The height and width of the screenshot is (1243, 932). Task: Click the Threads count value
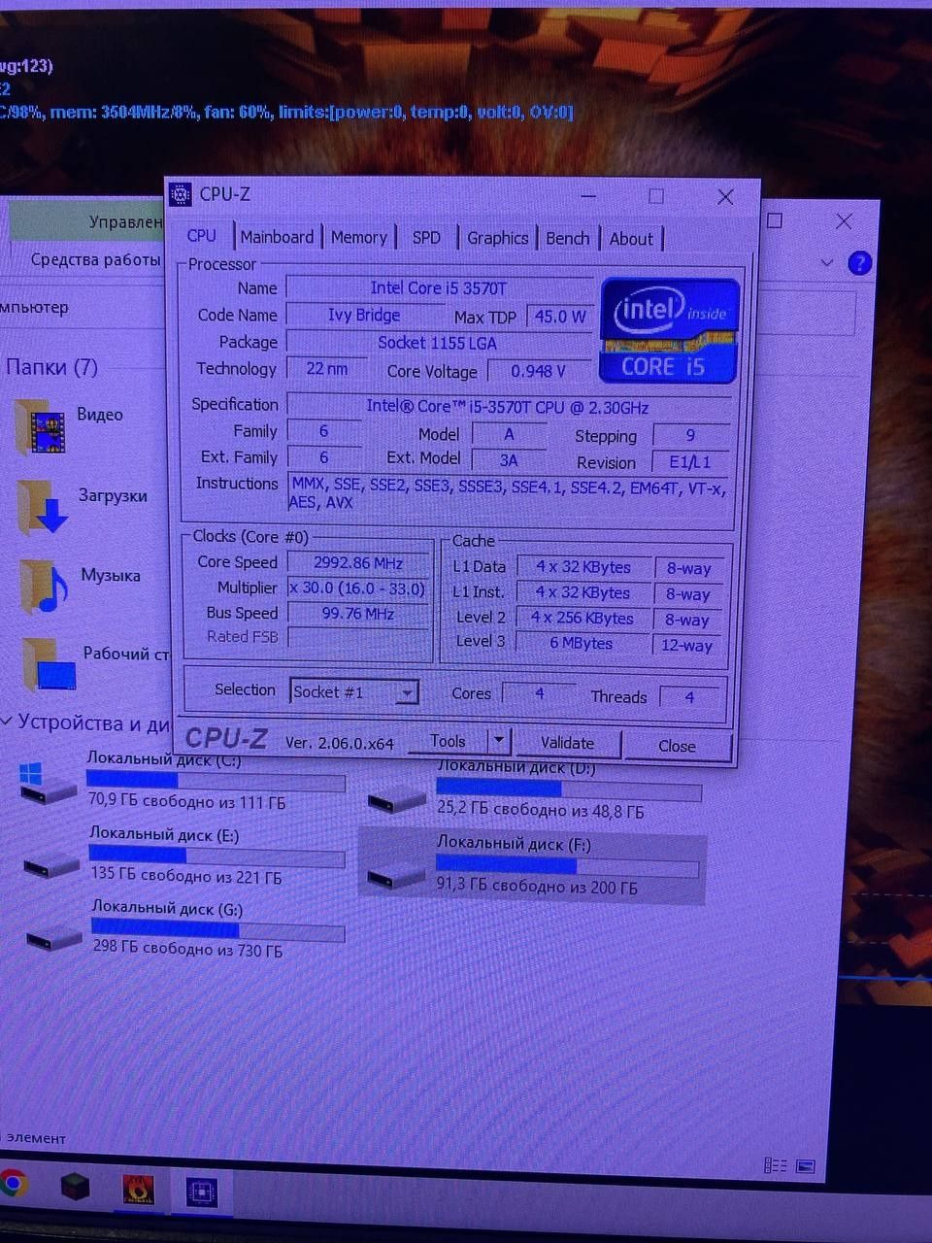[689, 696]
